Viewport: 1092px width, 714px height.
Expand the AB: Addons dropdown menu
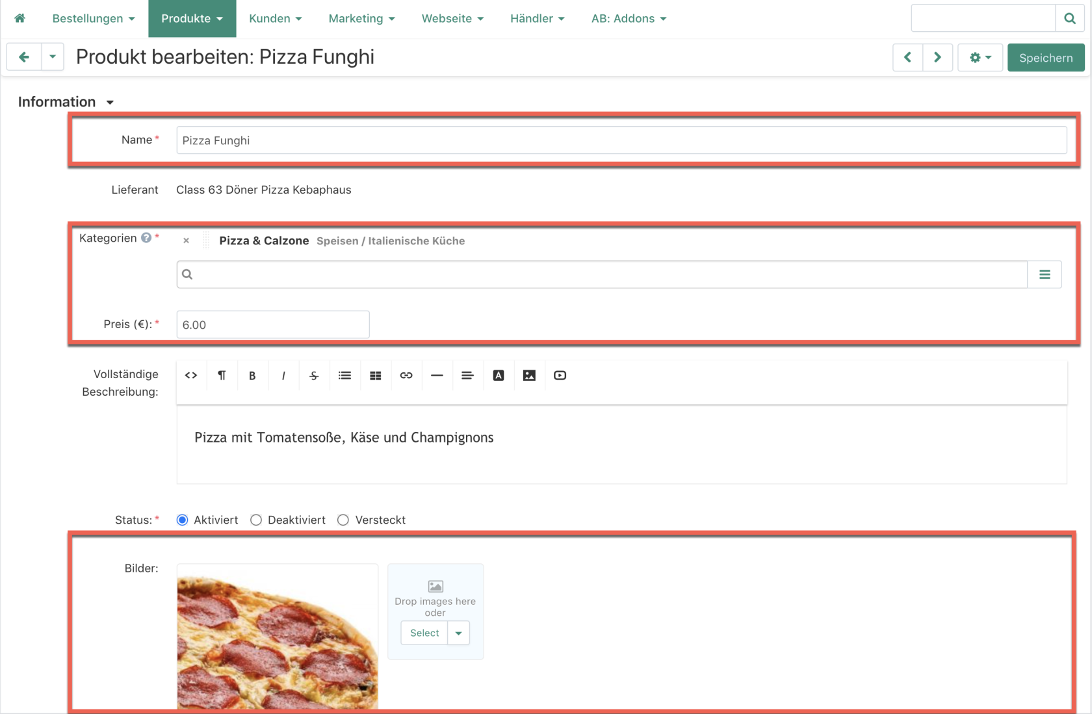coord(629,18)
